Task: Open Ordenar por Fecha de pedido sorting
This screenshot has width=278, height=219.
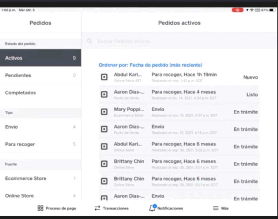Action: (150, 65)
